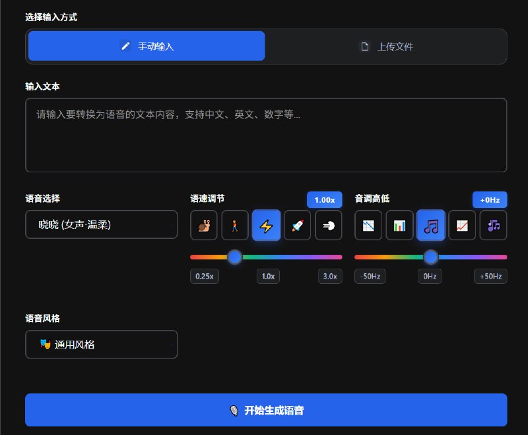The width and height of the screenshot is (528, 435).
Task: Open the 晓晓 (女声·温柔) voice dropdown
Action: pos(101,224)
